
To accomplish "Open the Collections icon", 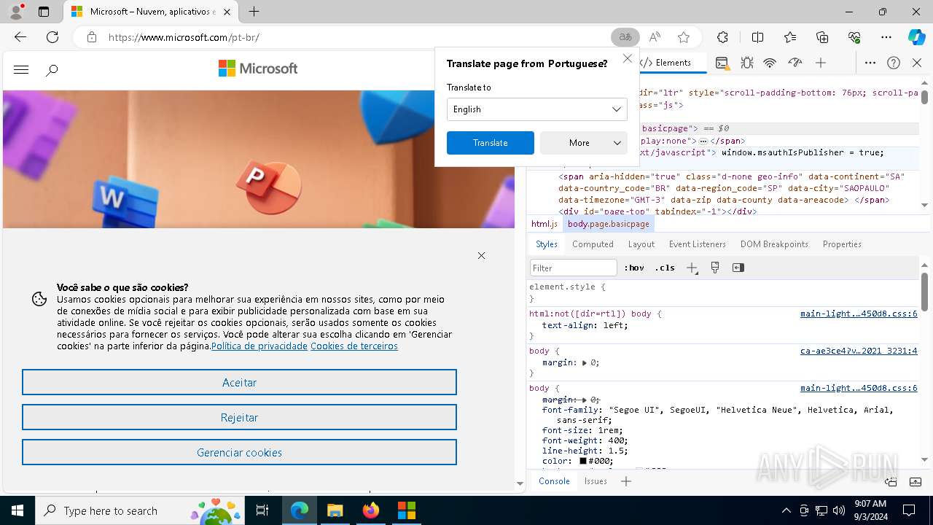I will [822, 37].
